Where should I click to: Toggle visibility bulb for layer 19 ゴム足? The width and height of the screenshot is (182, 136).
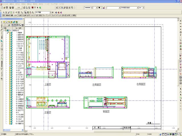tap(10, 73)
